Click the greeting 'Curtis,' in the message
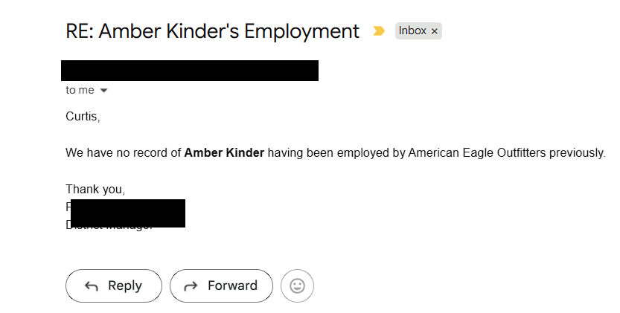The width and height of the screenshot is (620, 313). (x=83, y=116)
